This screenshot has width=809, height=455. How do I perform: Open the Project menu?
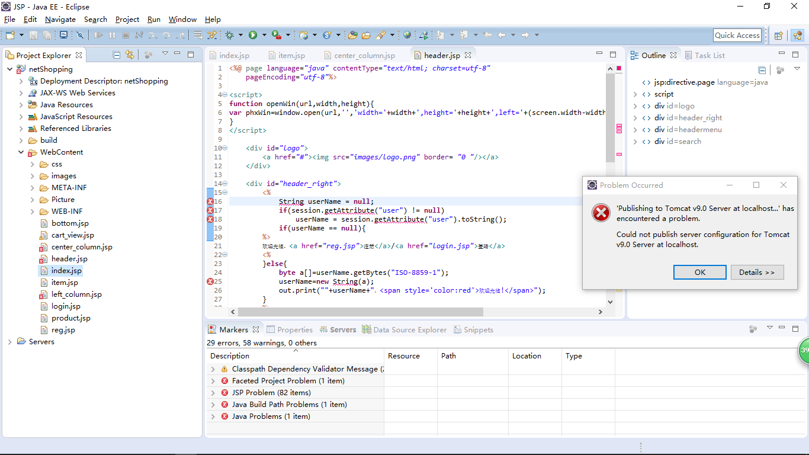[127, 20]
